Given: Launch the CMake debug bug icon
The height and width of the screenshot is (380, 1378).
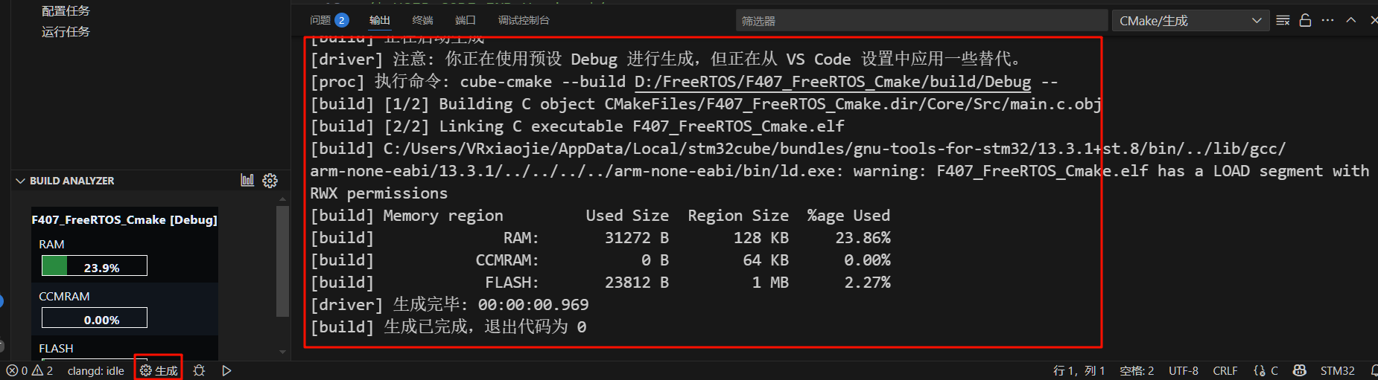Looking at the screenshot, I should [199, 370].
